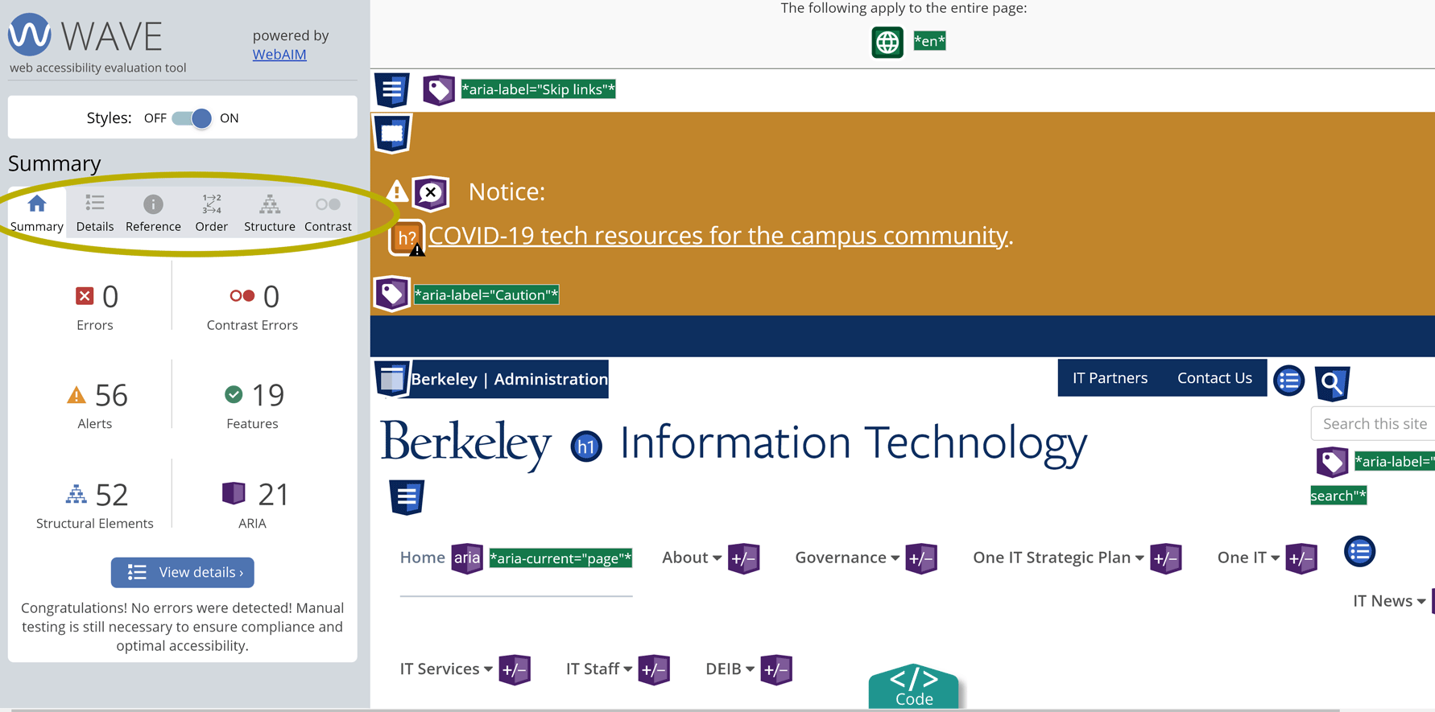The width and height of the screenshot is (1435, 712).
Task: Click the alert triangle icon beside Notice
Action: pos(396,191)
